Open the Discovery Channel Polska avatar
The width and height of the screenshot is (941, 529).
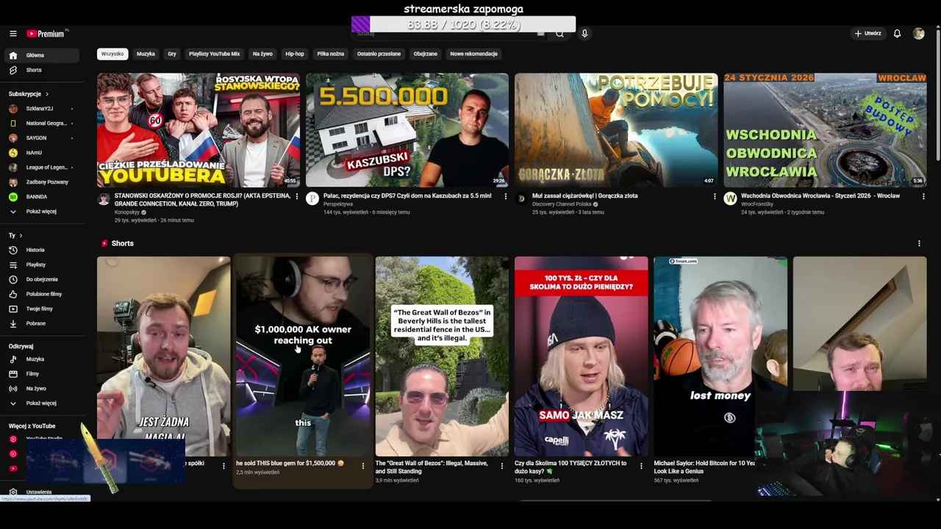click(x=521, y=198)
